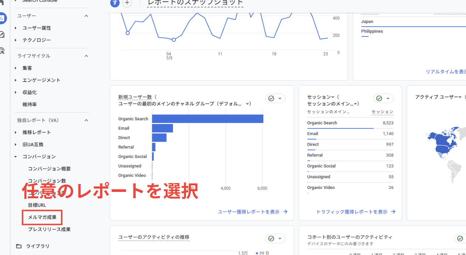Open ライブラリ with the folder icon
This screenshot has height=255, width=466.
19,246
